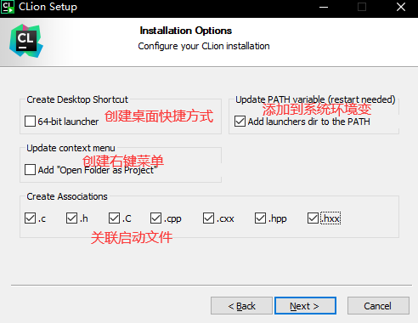This screenshot has width=418, height=323.
Task: Click the "Update PATH variable (restart needed)" label
Action: [x=315, y=99]
